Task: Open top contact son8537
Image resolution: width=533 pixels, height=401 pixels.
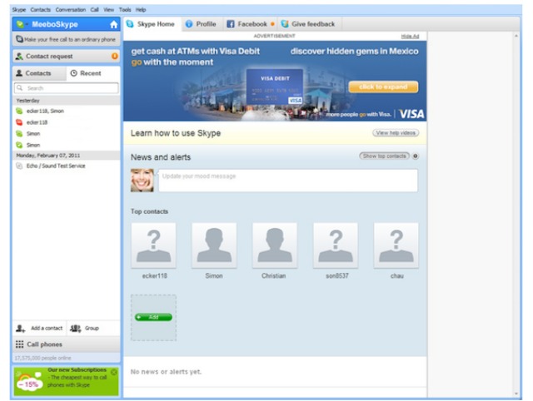Action: pyautogui.click(x=336, y=245)
